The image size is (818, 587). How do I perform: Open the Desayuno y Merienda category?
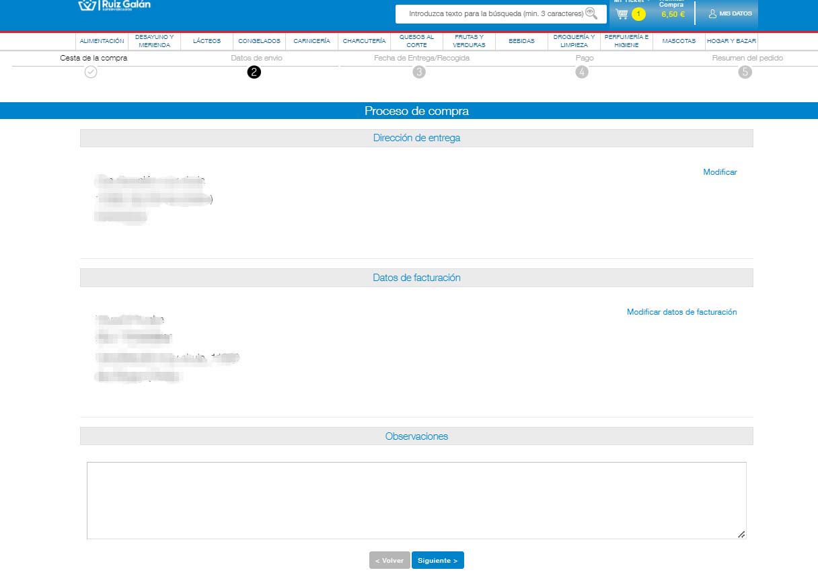(155, 41)
